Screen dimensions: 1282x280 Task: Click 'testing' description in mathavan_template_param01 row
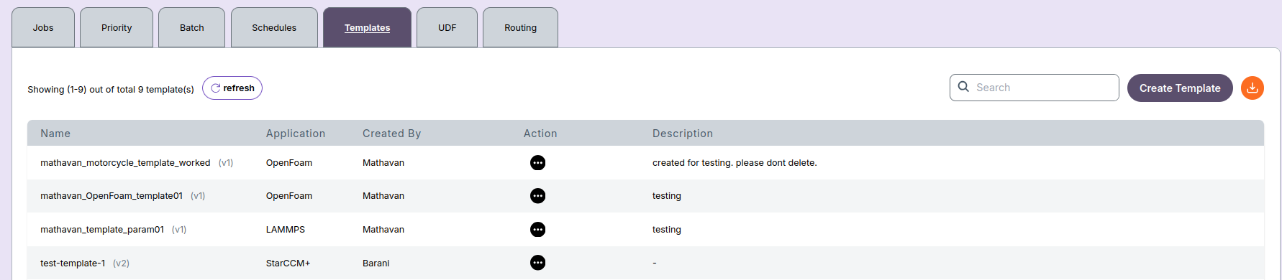pos(667,230)
